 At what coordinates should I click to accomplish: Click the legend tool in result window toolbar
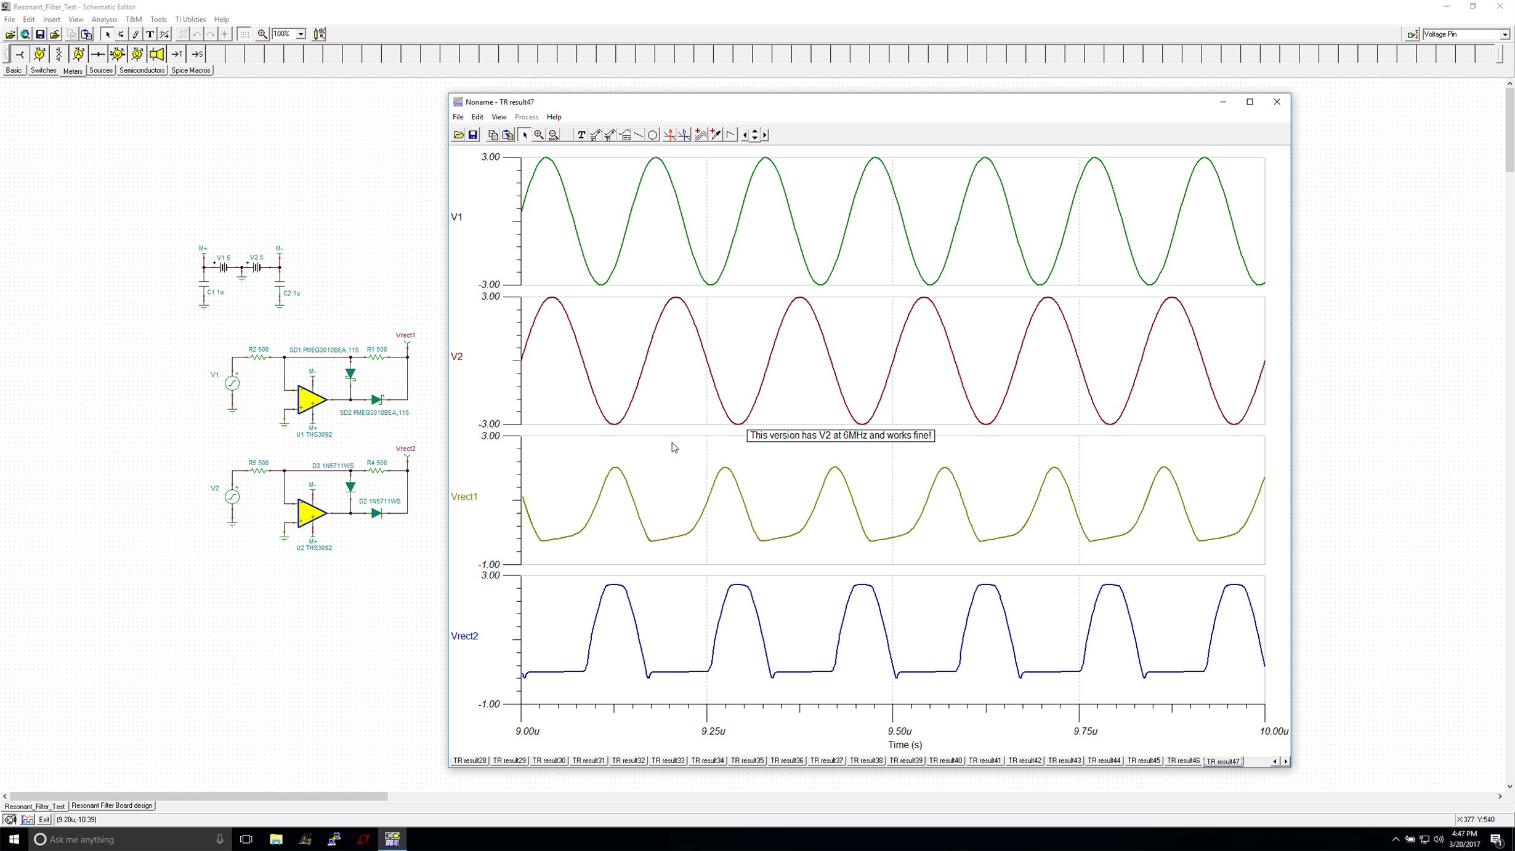click(625, 135)
